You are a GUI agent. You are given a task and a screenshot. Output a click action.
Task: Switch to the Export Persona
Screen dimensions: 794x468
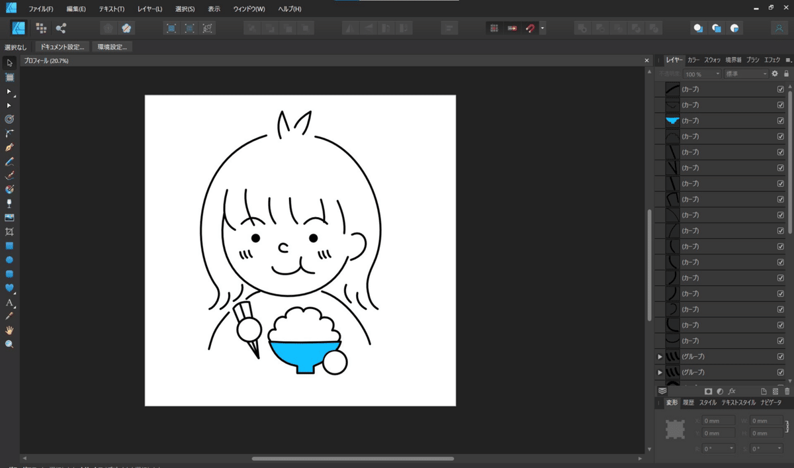coord(61,28)
